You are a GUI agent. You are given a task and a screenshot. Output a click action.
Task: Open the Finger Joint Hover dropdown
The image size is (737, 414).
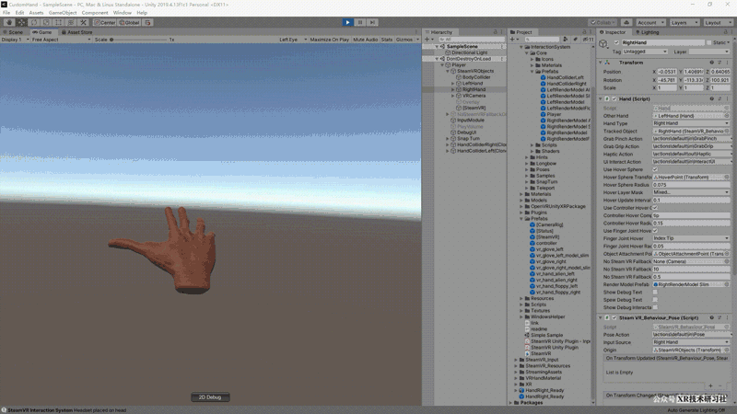pyautogui.click(x=691, y=238)
